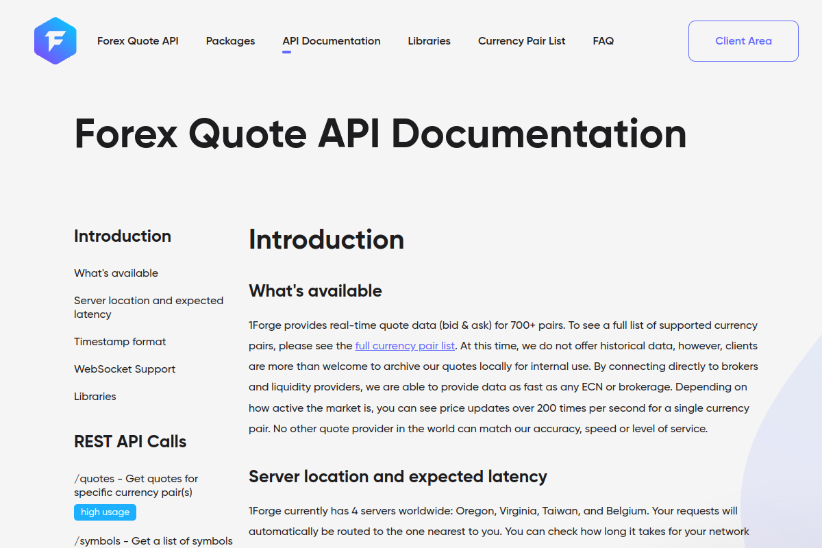Open the Libraries navigation link
Screen dimensions: 822x548
[429, 41]
